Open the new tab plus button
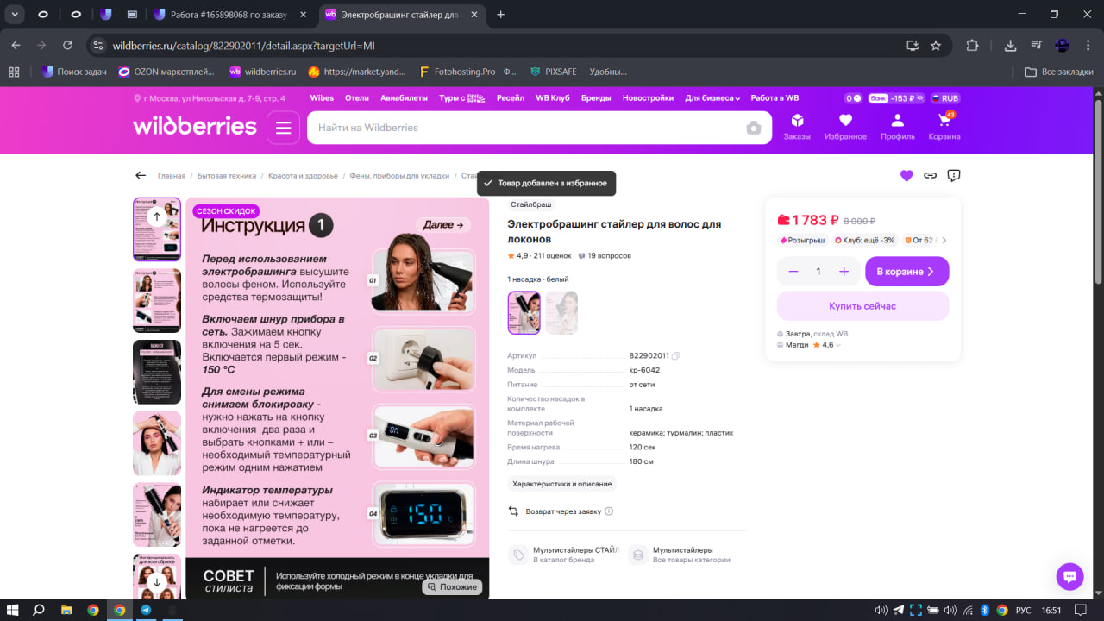This screenshot has width=1104, height=621. (501, 15)
